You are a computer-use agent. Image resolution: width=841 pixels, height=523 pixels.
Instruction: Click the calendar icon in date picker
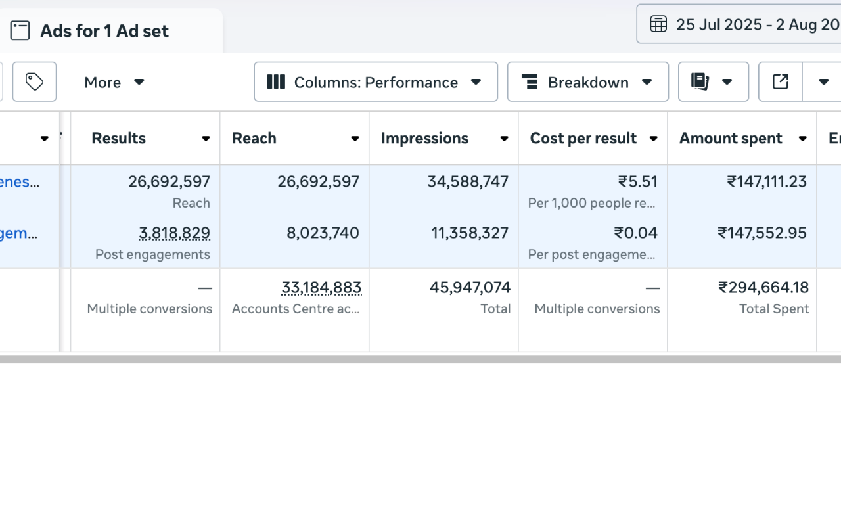point(658,24)
